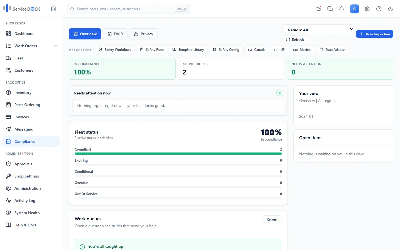
Task: Open Shop Settings page
Action: 31,176
